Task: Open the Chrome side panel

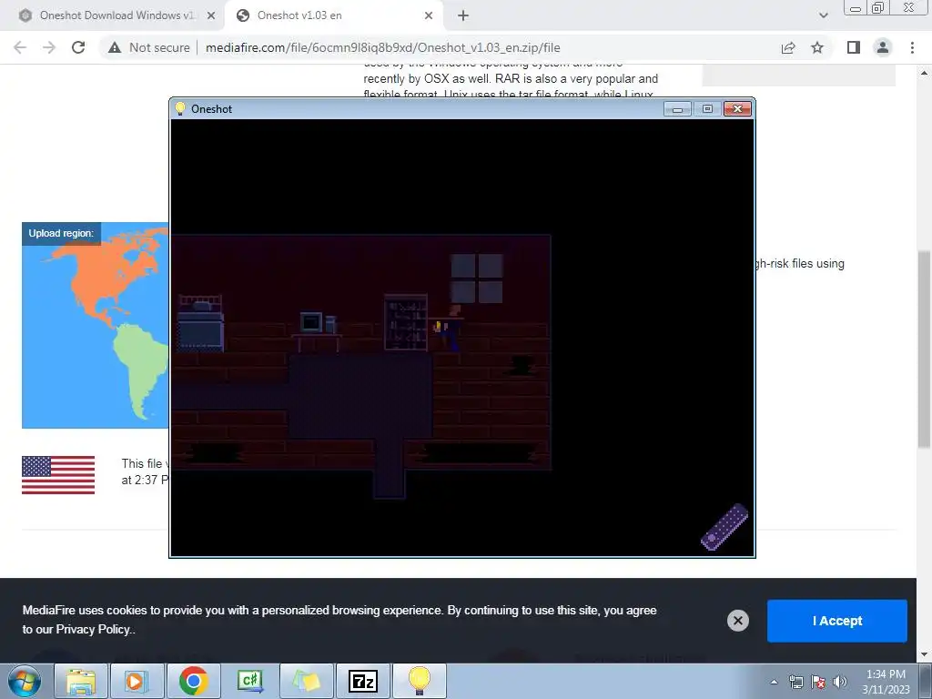Action: tap(854, 47)
